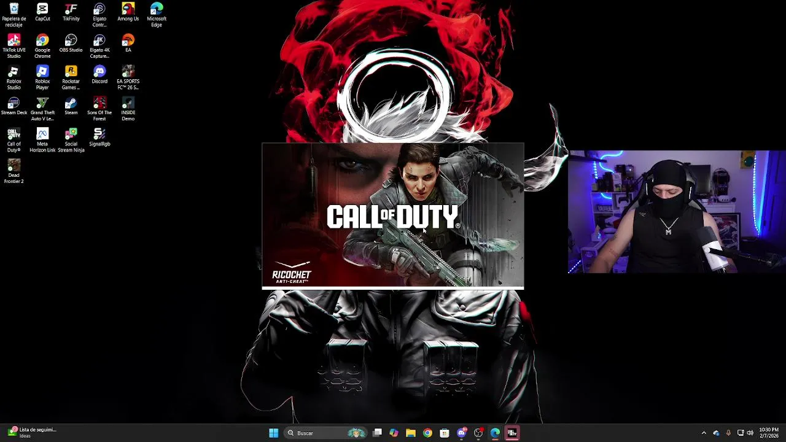Launch the Grand Theft Auto V icon
The width and height of the screenshot is (786, 442).
tap(42, 109)
